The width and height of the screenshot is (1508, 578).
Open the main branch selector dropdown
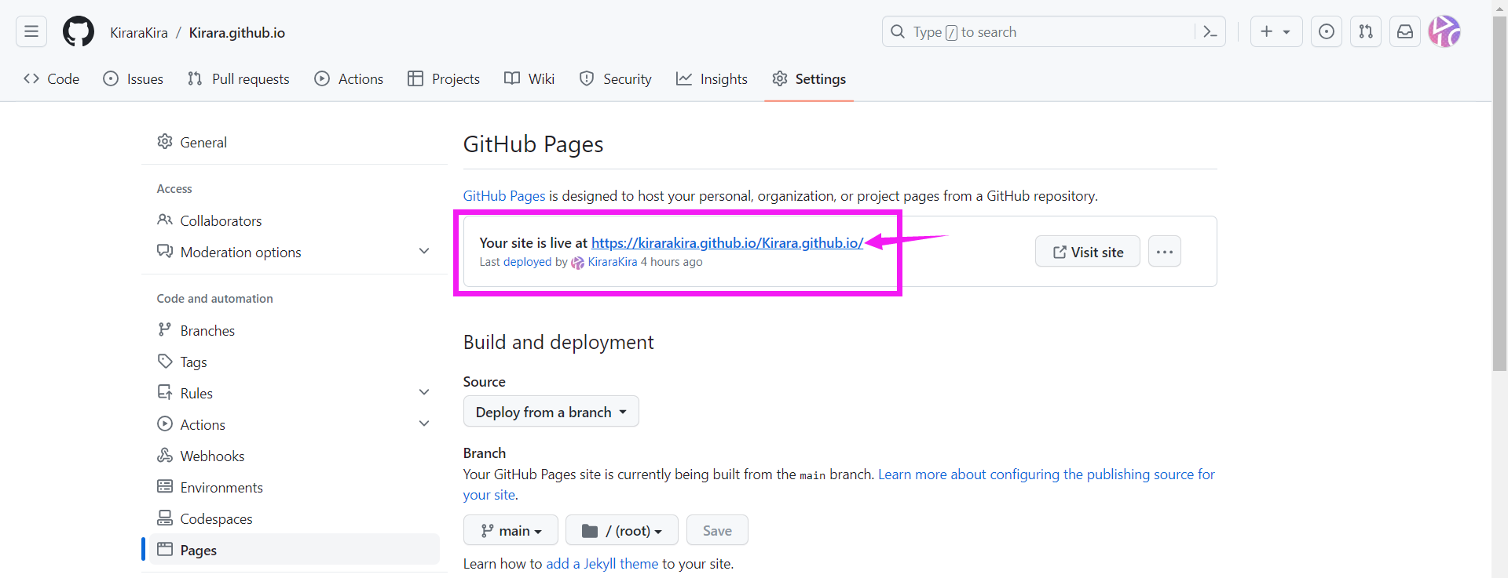pos(511,530)
